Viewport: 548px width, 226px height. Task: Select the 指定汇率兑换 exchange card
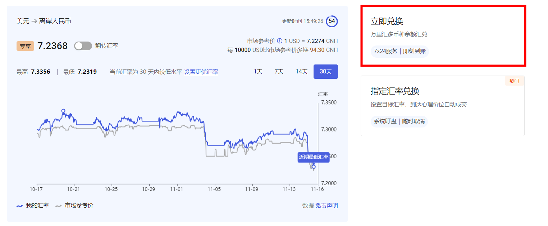click(x=442, y=106)
